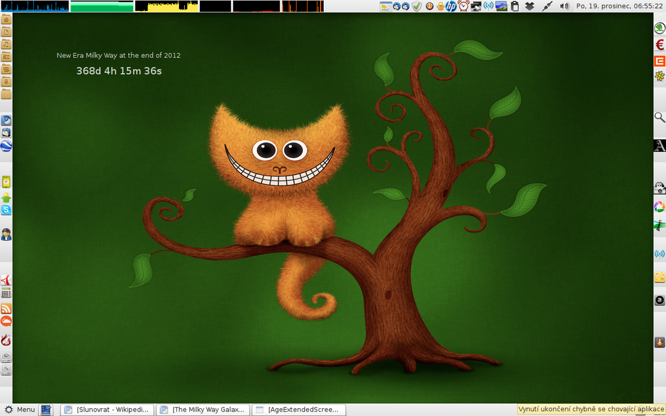This screenshot has width=666, height=416.
Task: Click the green memory usage monitor graph
Action: [x=102, y=6]
